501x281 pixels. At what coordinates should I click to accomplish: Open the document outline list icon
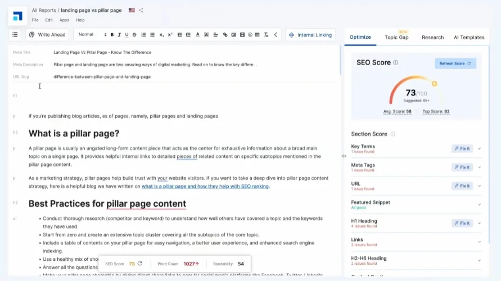point(15,34)
